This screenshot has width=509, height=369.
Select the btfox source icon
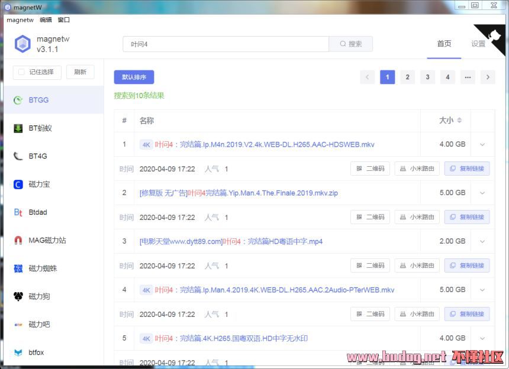(x=18, y=352)
